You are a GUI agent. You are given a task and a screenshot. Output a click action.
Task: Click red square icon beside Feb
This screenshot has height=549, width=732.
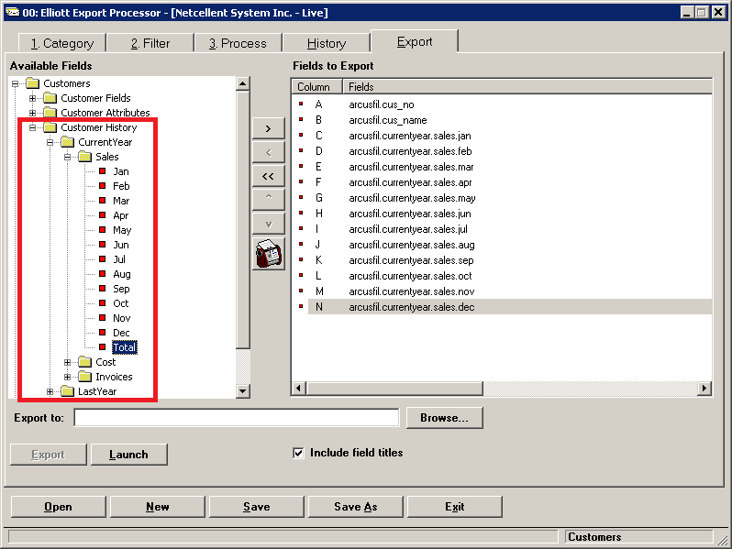pyautogui.click(x=102, y=186)
